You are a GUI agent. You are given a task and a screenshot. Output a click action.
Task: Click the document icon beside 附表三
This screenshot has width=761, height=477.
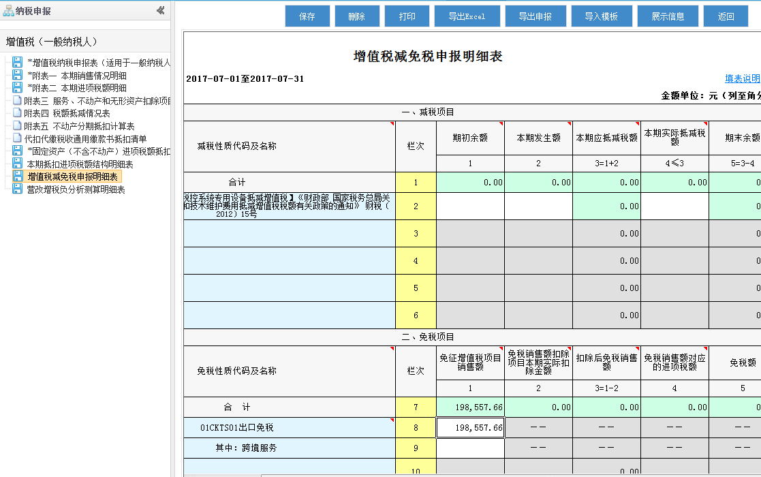18,101
